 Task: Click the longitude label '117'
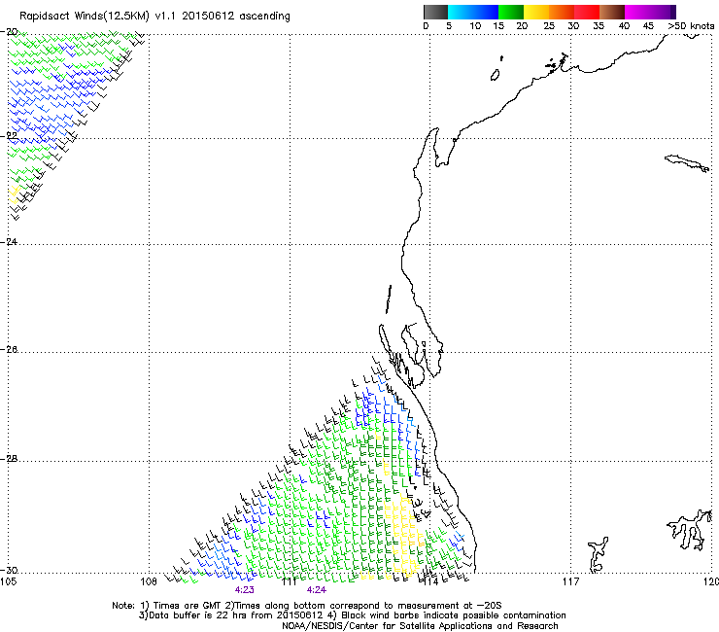coord(571,582)
